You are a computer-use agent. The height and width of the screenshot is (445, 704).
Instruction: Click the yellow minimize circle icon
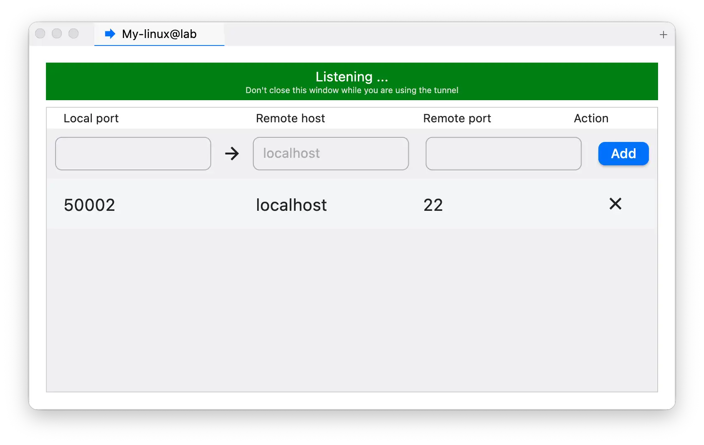(57, 33)
